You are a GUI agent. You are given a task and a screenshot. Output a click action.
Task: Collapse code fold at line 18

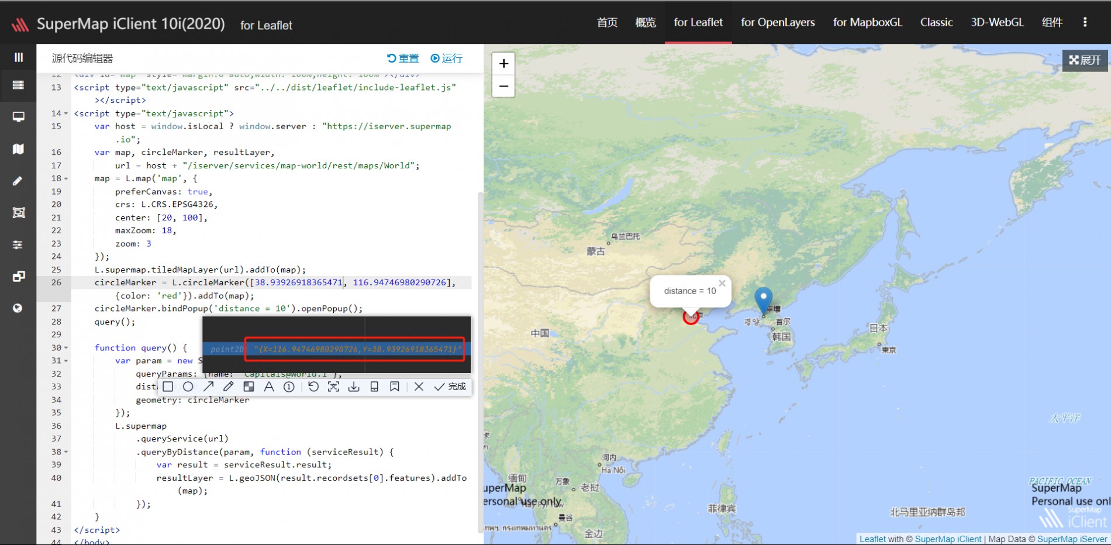coord(66,178)
